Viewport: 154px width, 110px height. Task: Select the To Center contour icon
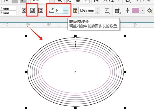tap(24, 10)
